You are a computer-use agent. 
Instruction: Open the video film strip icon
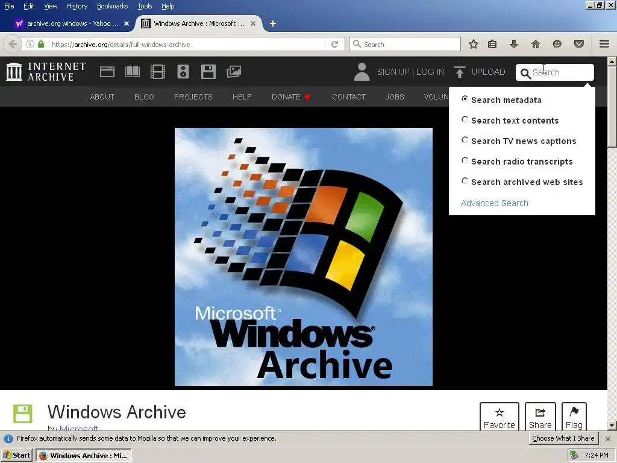pyautogui.click(x=158, y=72)
